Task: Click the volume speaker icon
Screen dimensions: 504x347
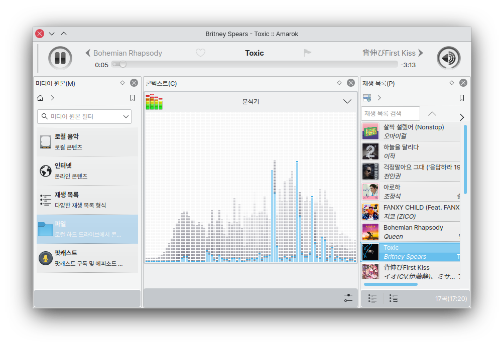Action: click(x=448, y=58)
